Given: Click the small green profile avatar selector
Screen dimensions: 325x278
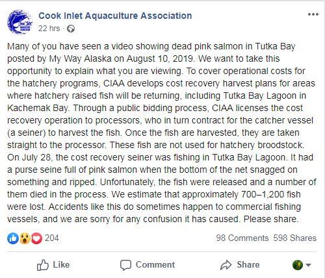Looking at the screenshot, I should pos(298,265).
